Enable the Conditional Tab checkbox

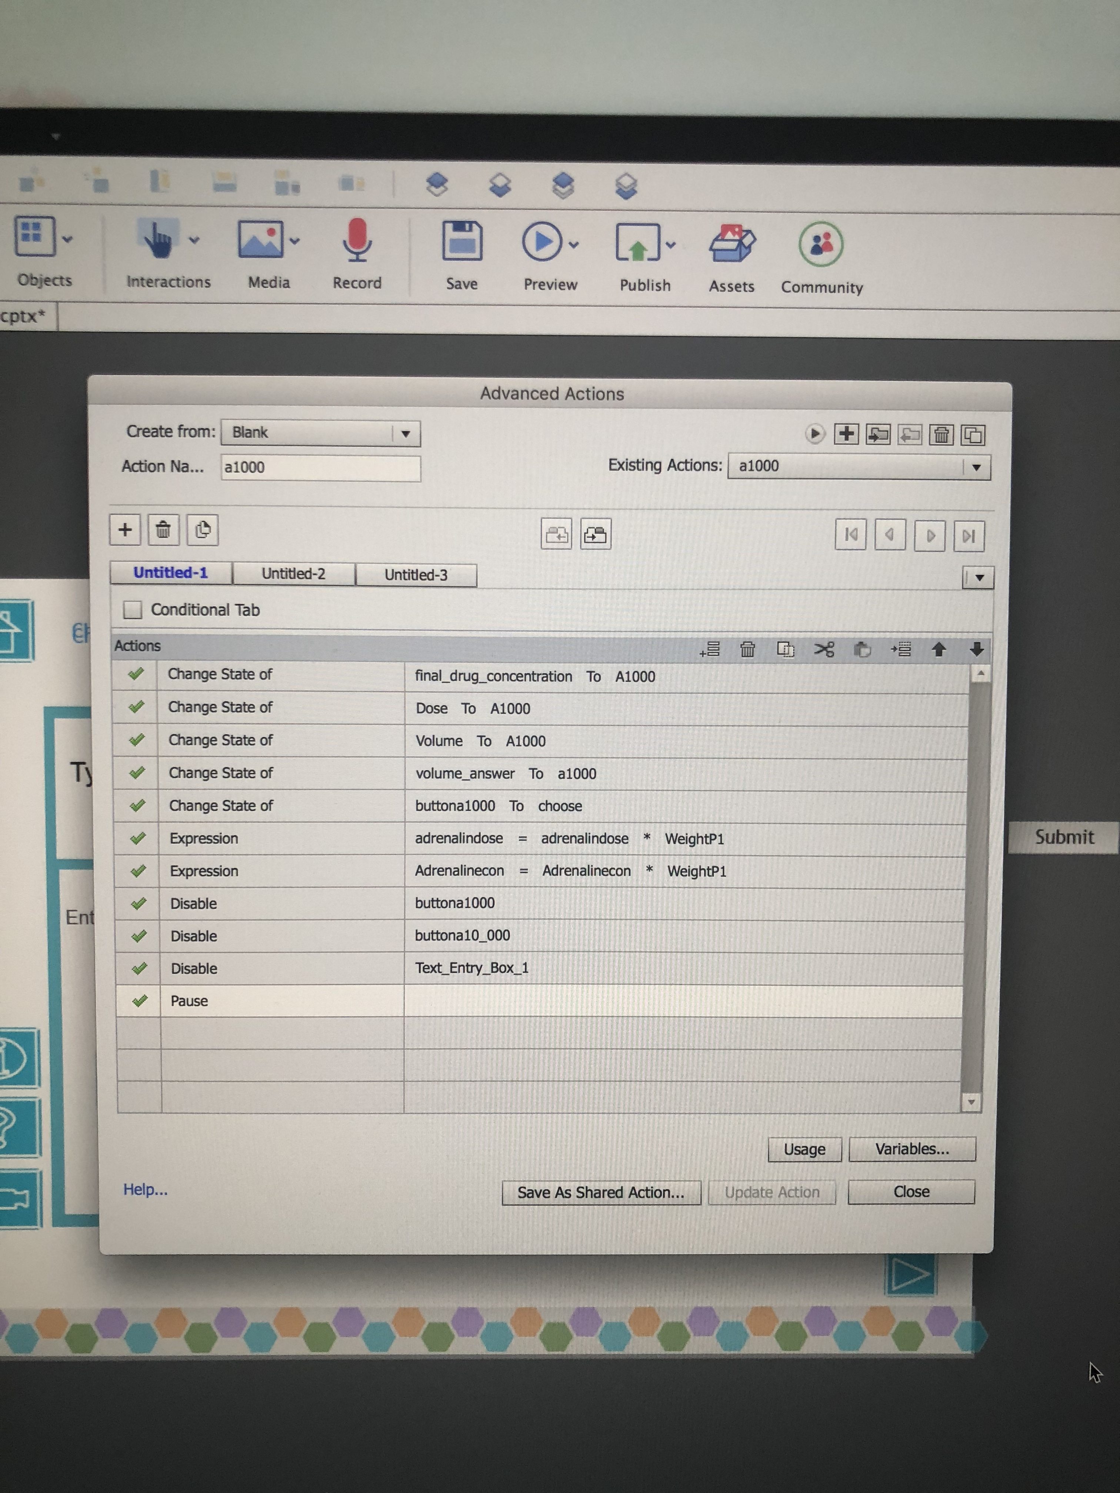[x=133, y=610]
